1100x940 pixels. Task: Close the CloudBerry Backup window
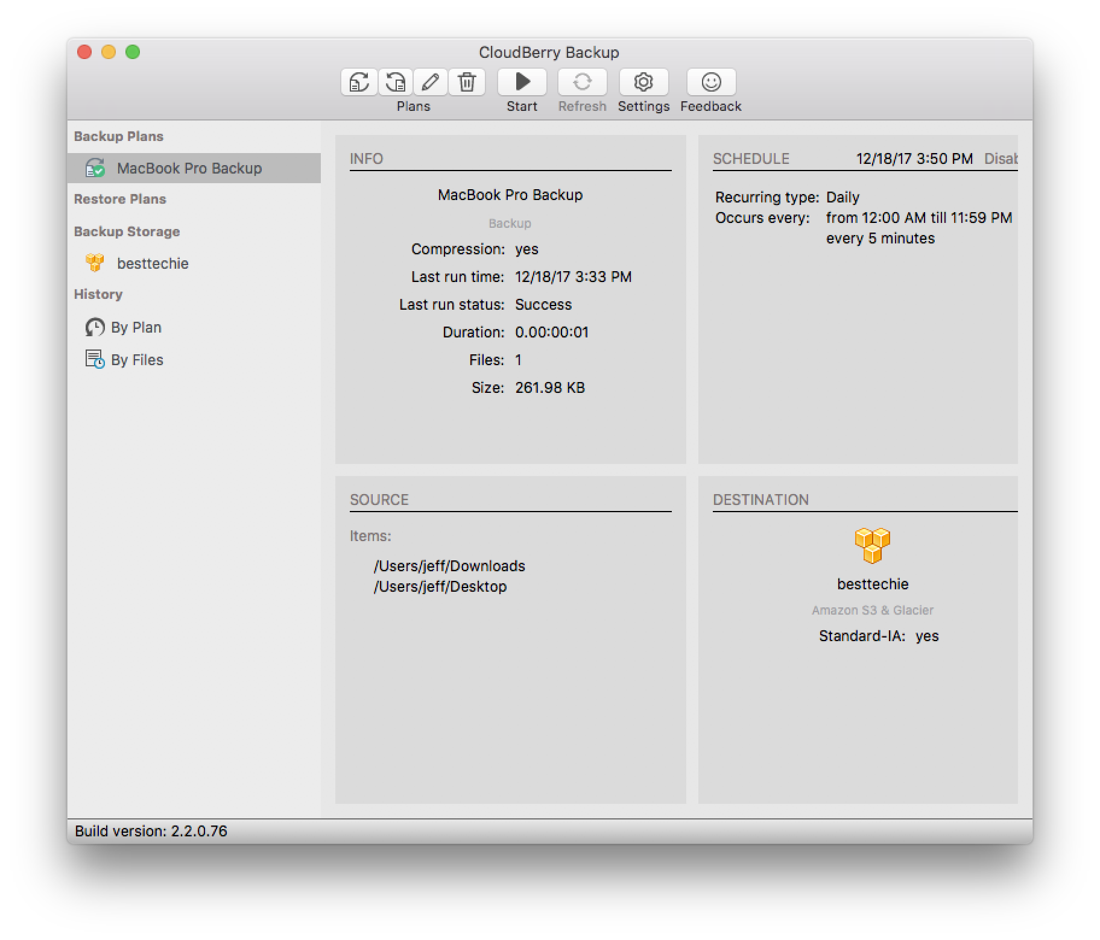(x=84, y=52)
